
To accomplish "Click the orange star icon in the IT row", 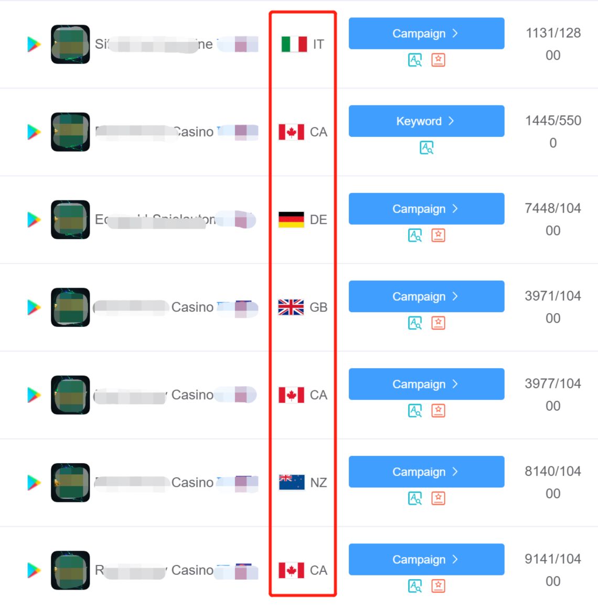I will [x=438, y=60].
